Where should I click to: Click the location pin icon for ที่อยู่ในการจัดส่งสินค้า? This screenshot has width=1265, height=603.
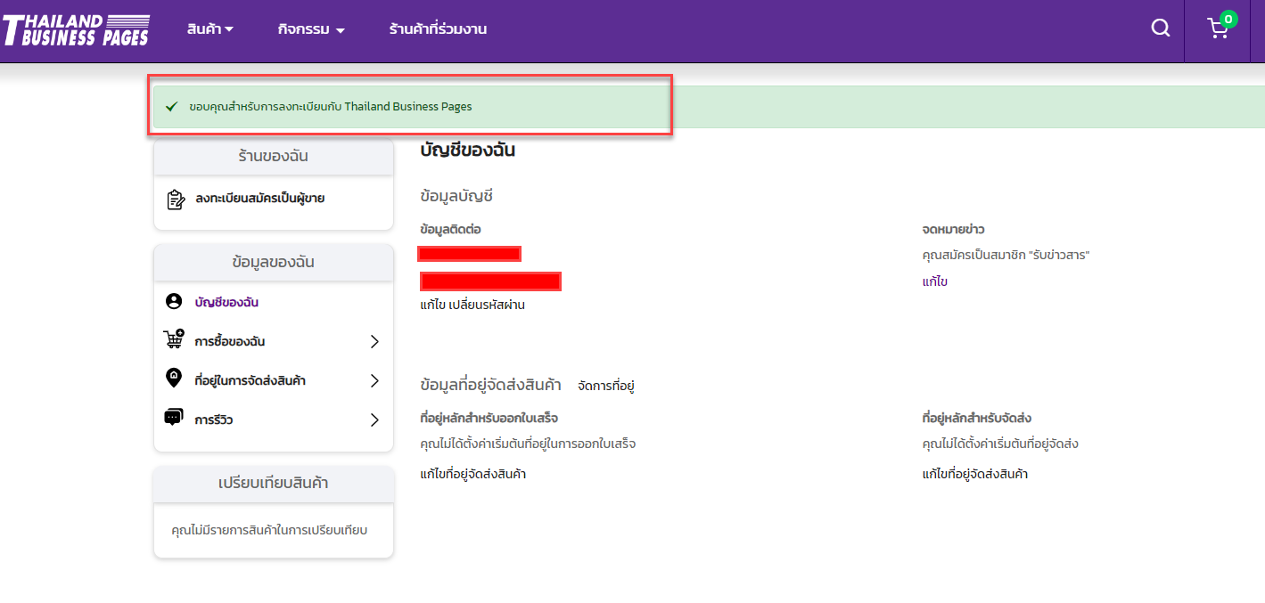(174, 379)
